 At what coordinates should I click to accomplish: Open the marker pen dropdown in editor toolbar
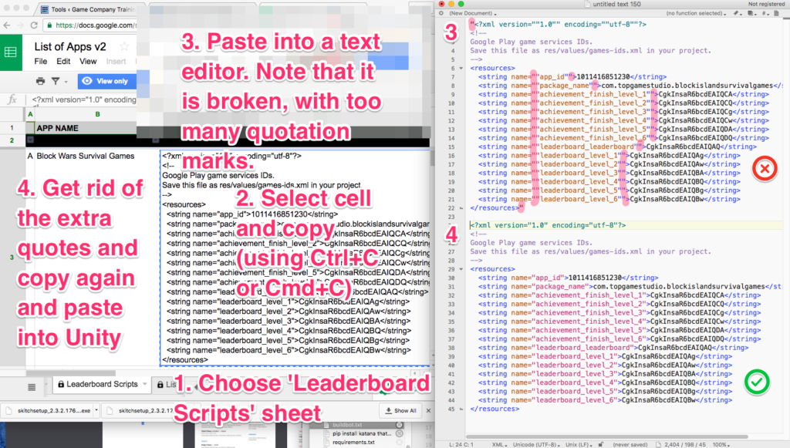(737, 13)
